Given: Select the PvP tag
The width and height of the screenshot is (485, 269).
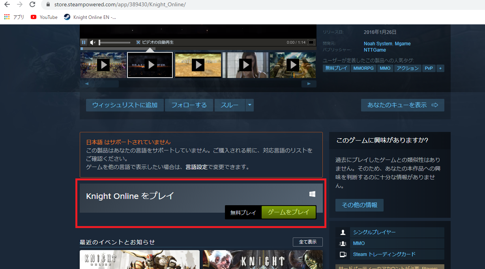Looking at the screenshot, I should [428, 68].
